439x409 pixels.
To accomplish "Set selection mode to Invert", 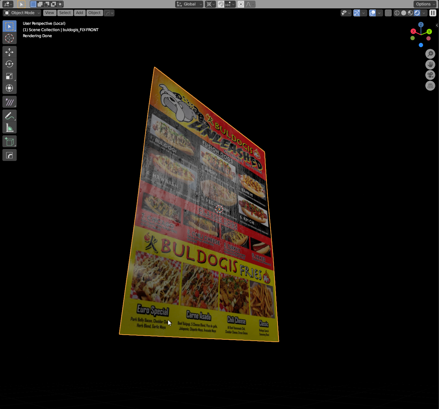I will click(53, 4).
